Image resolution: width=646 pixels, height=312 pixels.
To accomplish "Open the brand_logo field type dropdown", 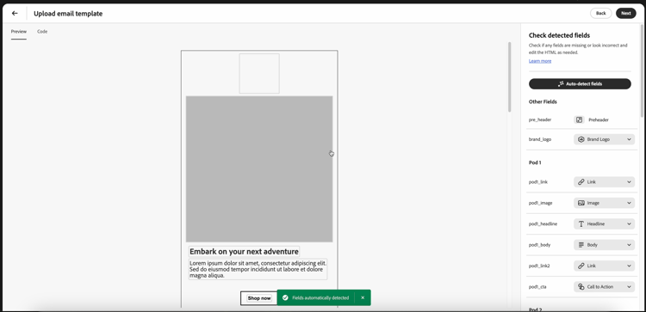I will (x=604, y=139).
